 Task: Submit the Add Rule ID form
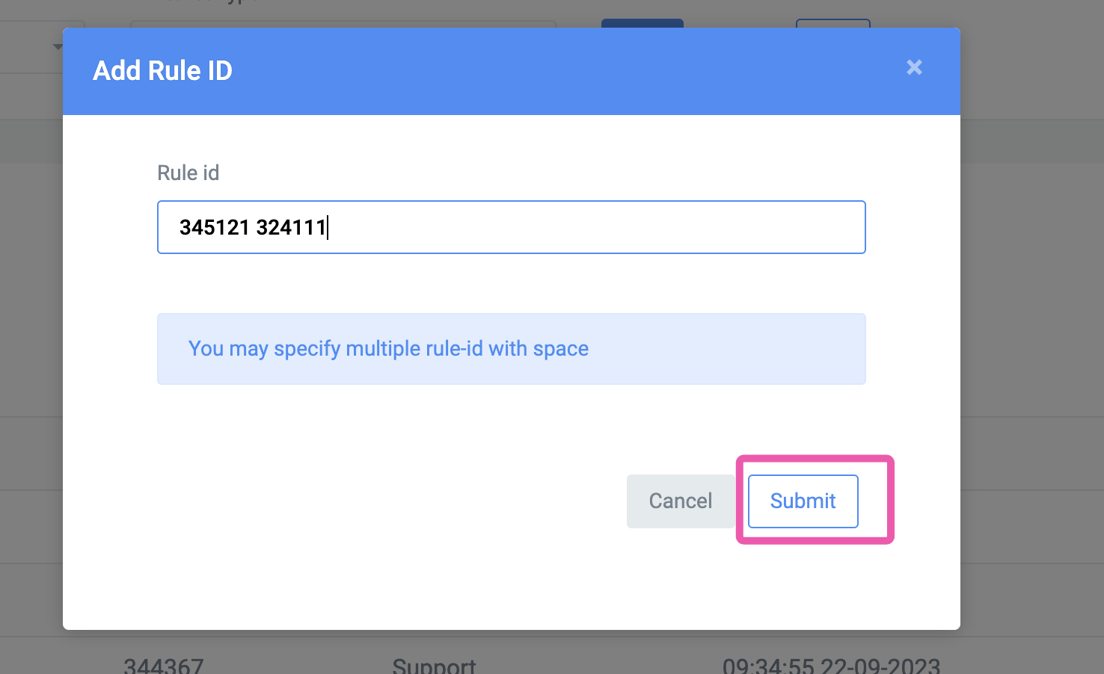pos(803,501)
